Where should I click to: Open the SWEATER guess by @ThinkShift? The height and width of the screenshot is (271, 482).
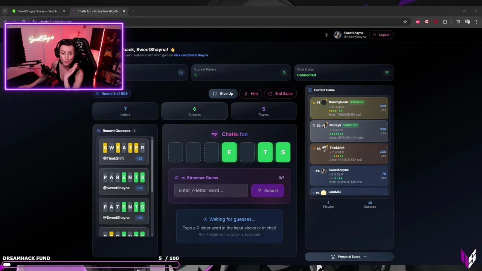click(124, 152)
